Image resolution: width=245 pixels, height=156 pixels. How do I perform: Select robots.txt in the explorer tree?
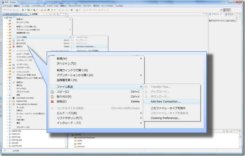coord(16,134)
